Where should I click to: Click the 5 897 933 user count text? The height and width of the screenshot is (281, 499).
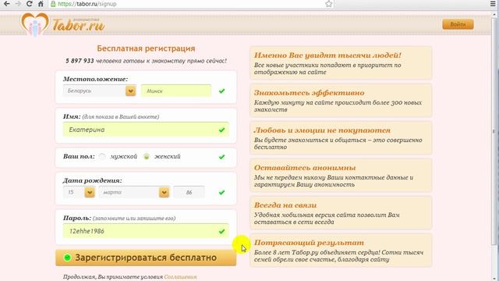coord(80,61)
